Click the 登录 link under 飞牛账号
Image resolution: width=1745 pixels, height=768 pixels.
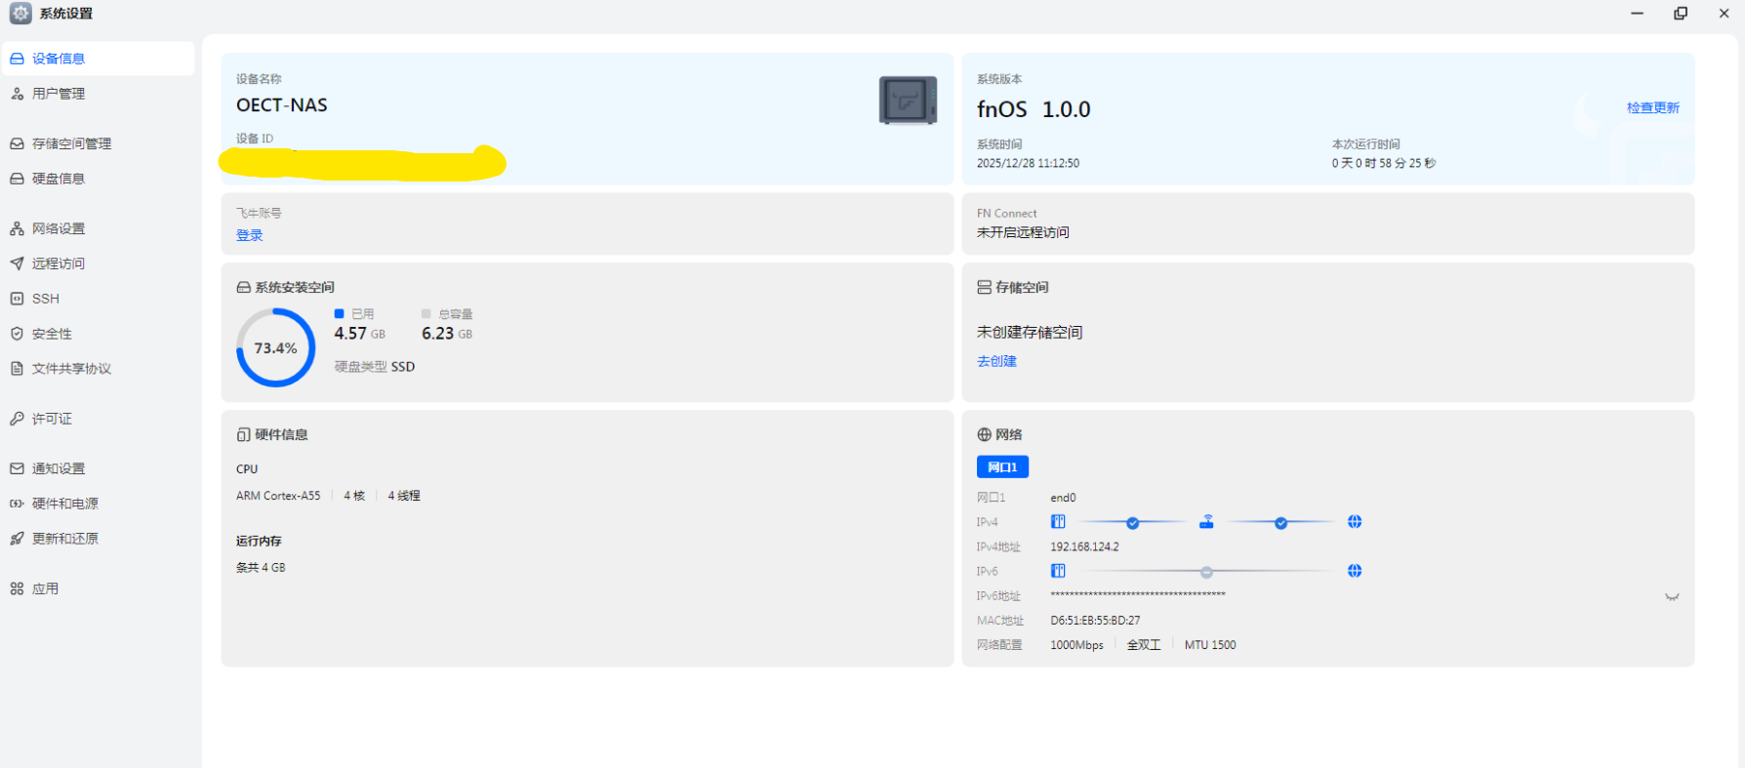tap(250, 235)
